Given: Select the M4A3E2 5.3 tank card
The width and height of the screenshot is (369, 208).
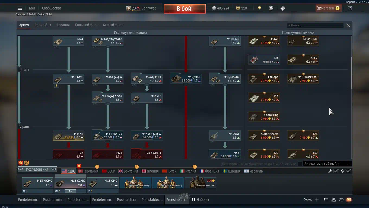Looking at the screenshot, I should (147, 97).
